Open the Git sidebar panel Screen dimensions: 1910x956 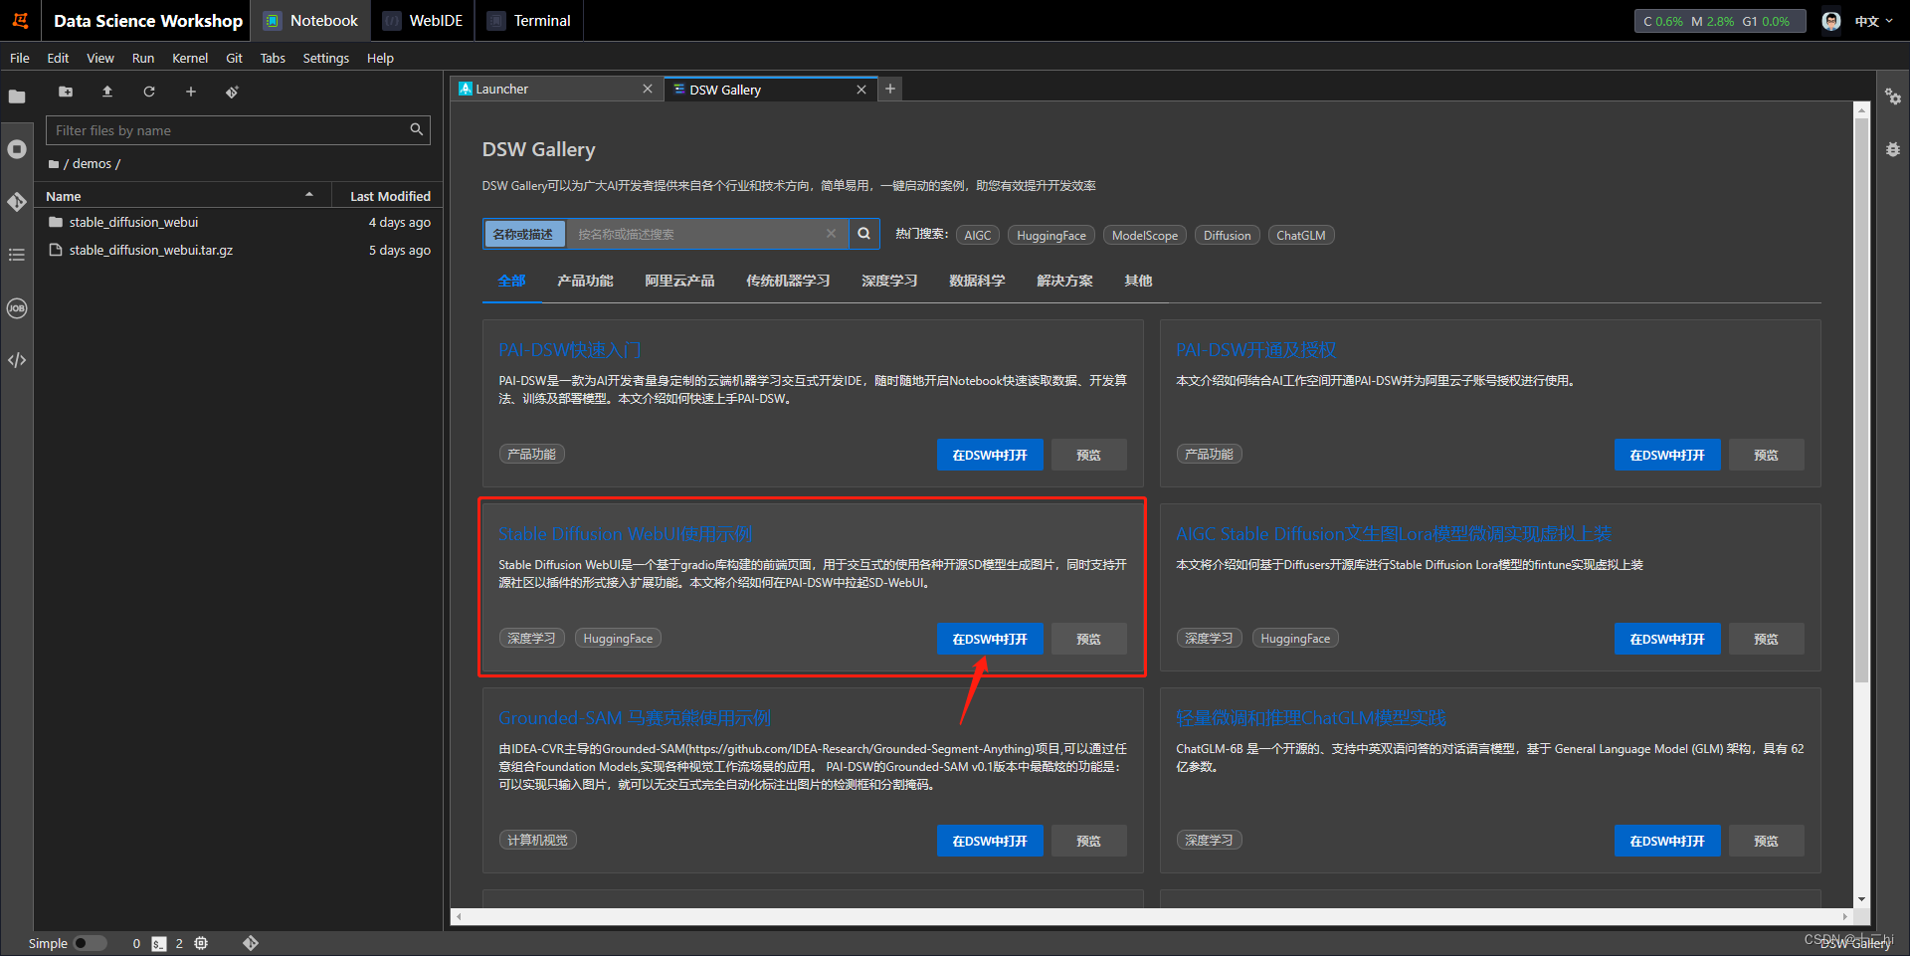[17, 202]
